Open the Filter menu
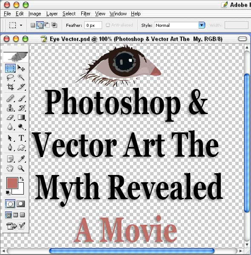 tap(86, 14)
